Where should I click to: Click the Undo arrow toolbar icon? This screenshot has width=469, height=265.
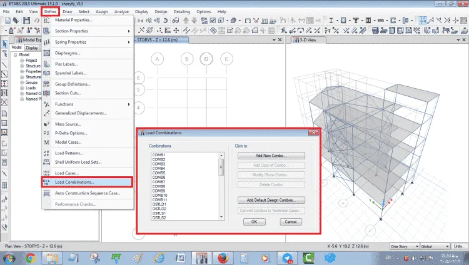click(x=36, y=21)
